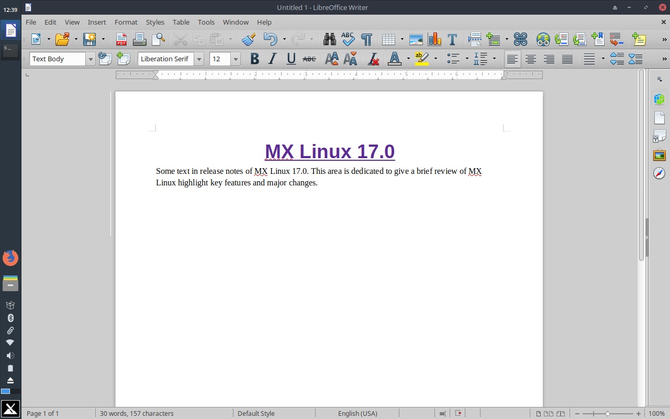The width and height of the screenshot is (670, 419).
Task: Insert an image into the document
Action: tap(416, 39)
